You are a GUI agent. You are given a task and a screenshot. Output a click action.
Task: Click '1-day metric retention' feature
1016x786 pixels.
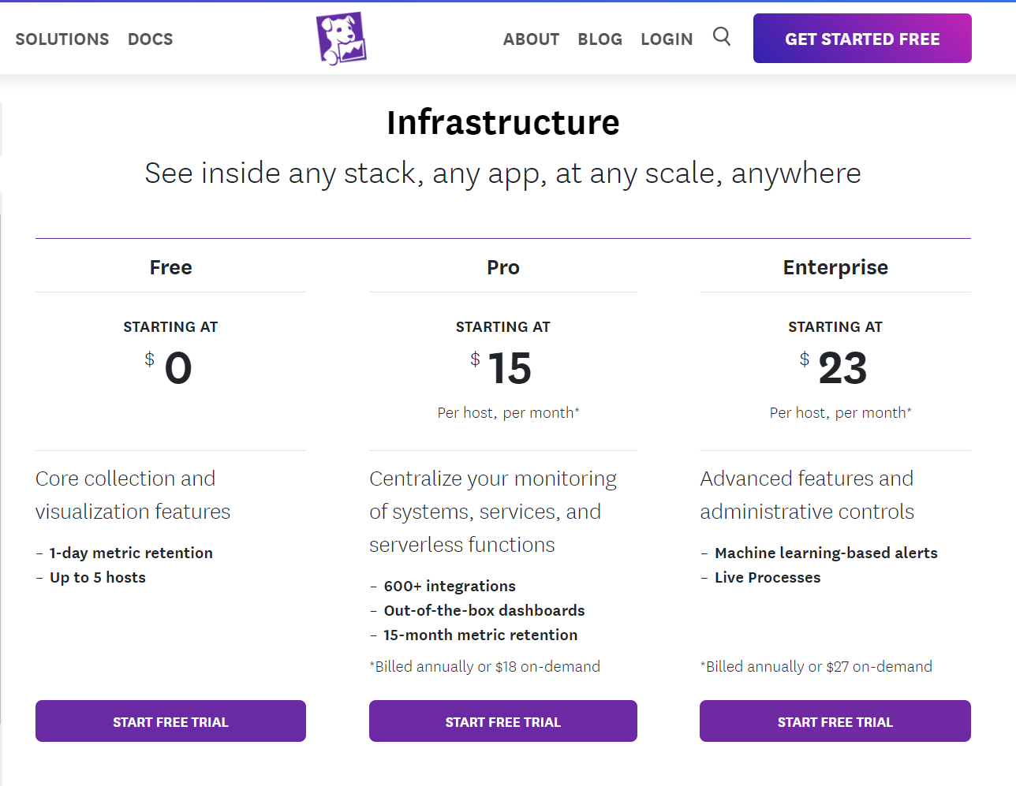click(x=131, y=553)
